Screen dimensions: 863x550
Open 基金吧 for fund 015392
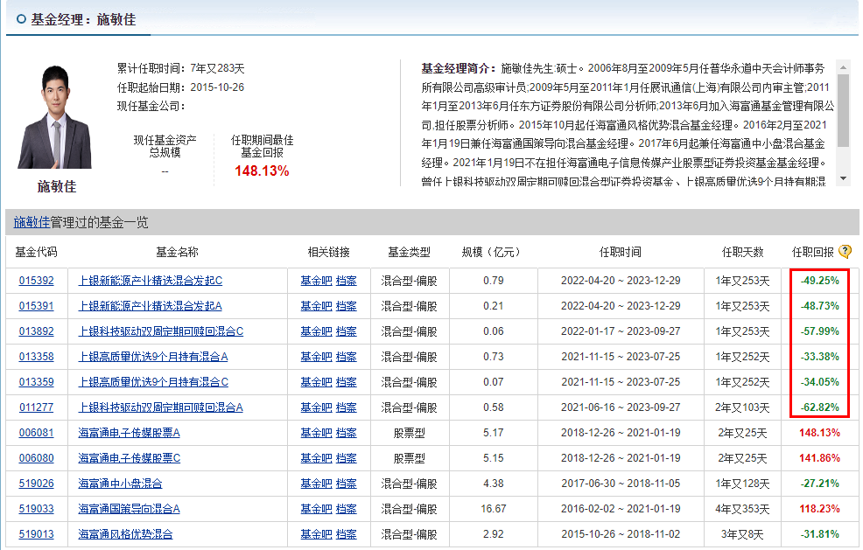317,281
